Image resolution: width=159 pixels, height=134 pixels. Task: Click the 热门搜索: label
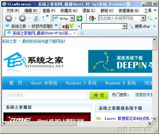(120, 95)
